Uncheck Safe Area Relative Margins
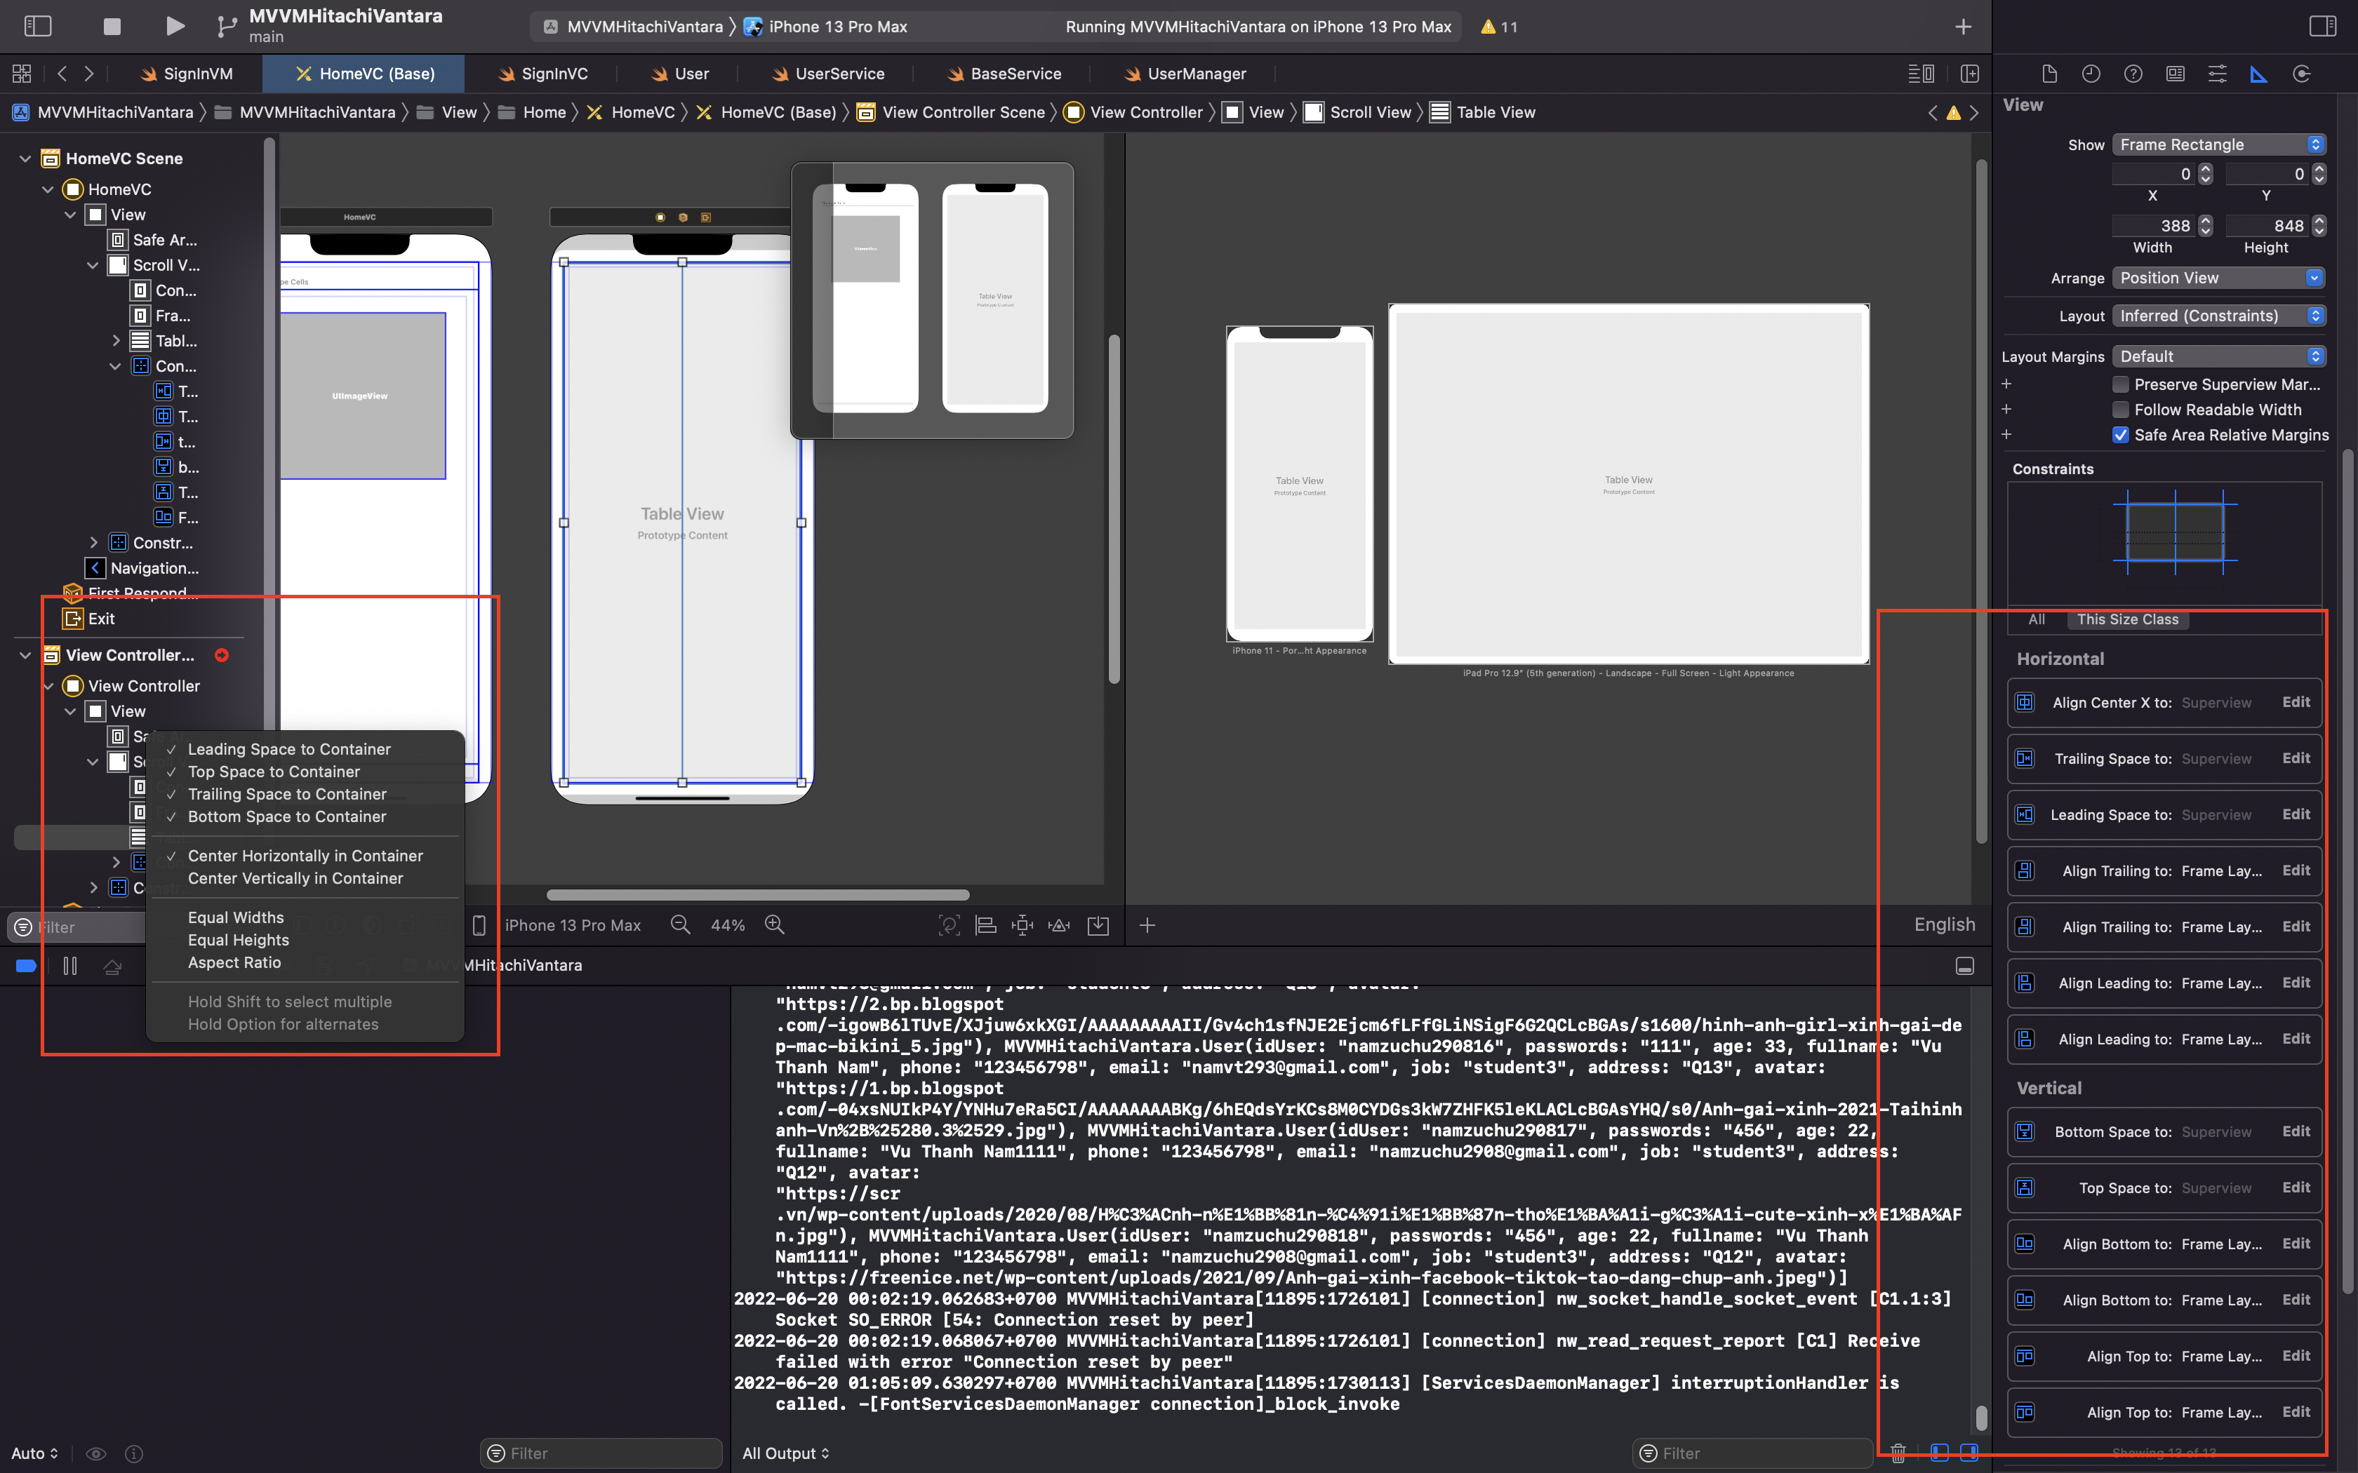This screenshot has width=2358, height=1473. 2120,436
